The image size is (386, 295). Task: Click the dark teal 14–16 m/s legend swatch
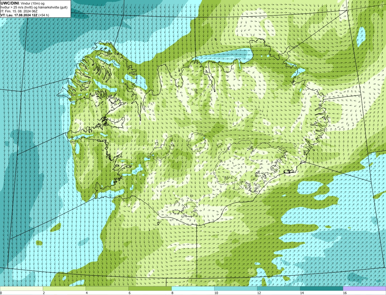322,288
